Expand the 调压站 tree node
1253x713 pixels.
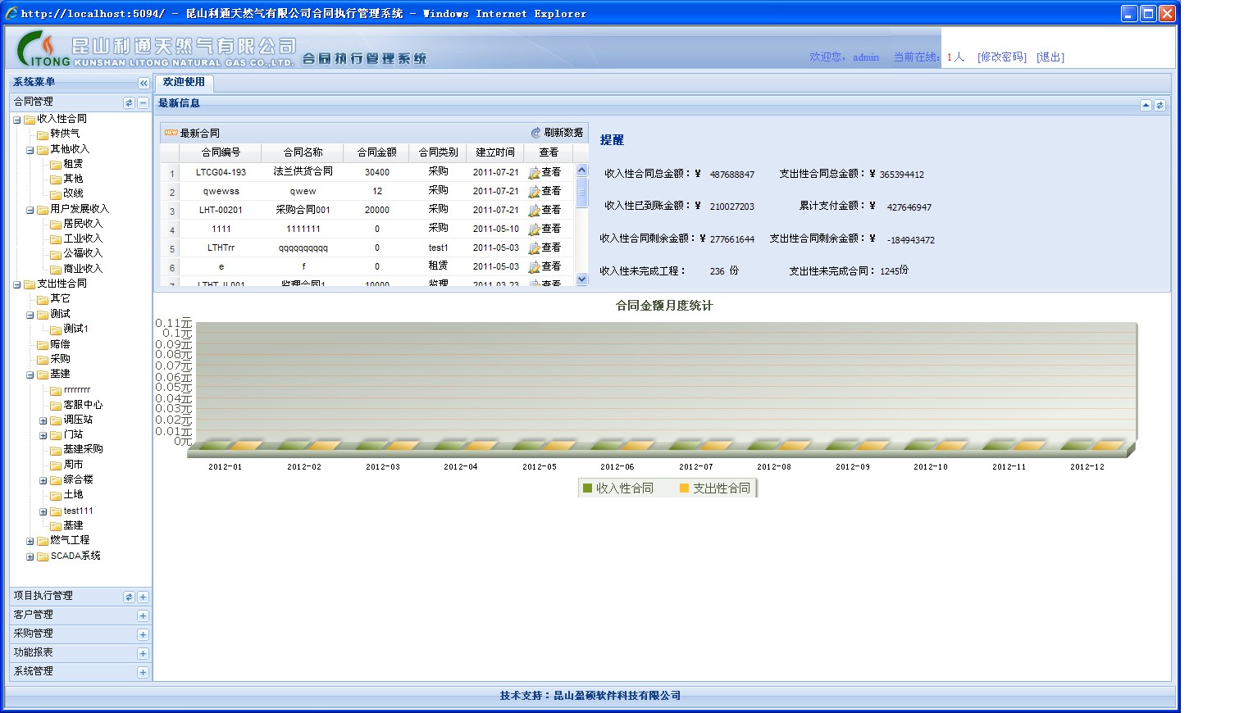(x=43, y=420)
